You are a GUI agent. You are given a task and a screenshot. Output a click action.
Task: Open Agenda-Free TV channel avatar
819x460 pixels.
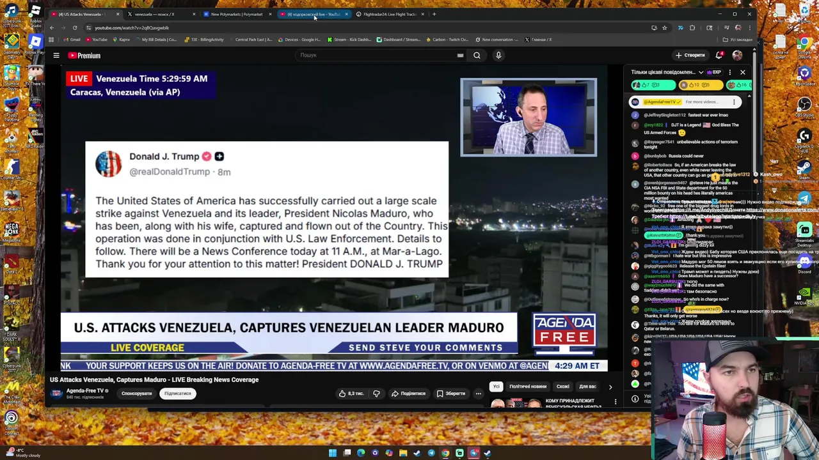tap(56, 393)
